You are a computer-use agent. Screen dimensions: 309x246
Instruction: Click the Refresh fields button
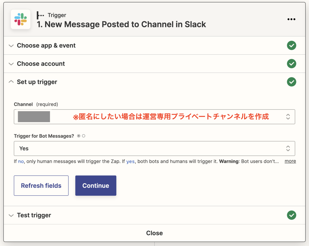(41, 186)
